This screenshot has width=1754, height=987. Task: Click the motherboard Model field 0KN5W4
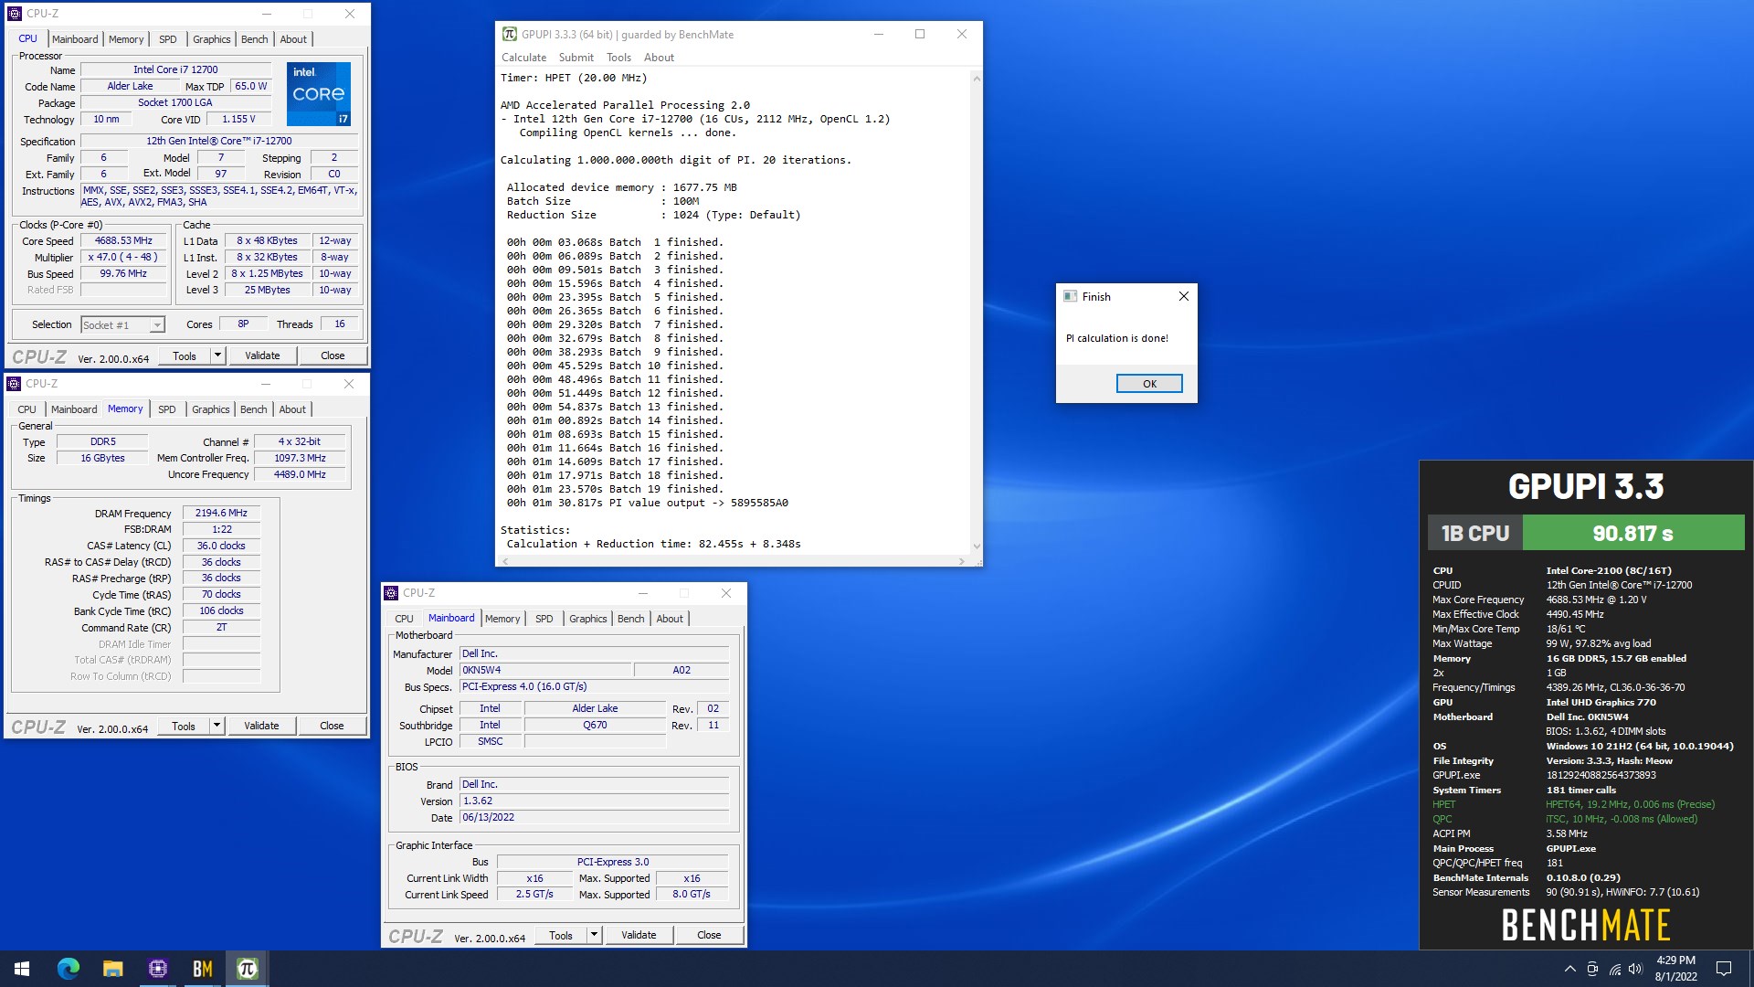(544, 670)
